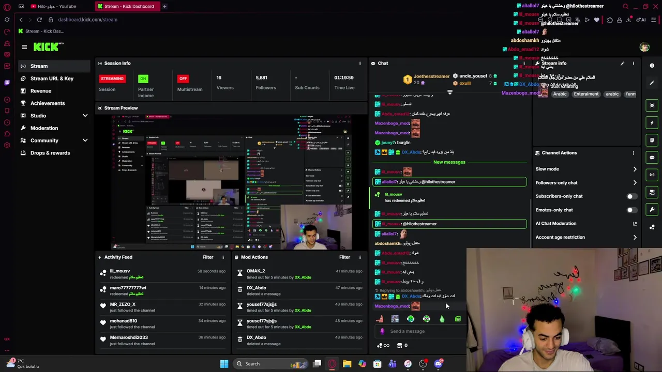Click the Stream Preview thumbnail

(231, 182)
